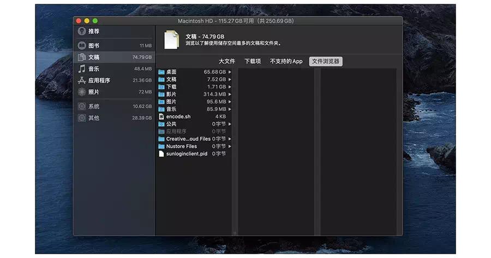Click the 推荐 lightbulb icon in sidebar
The image size is (491, 258).
[82, 31]
